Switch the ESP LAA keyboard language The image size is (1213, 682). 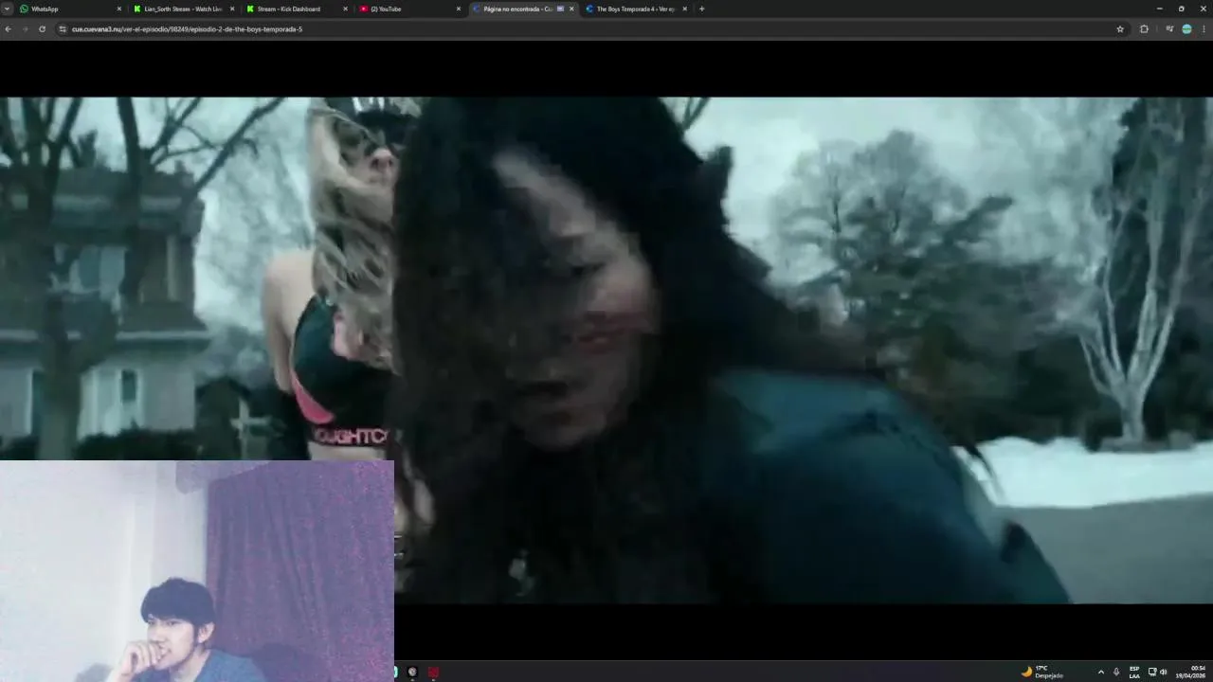[x=1134, y=672]
